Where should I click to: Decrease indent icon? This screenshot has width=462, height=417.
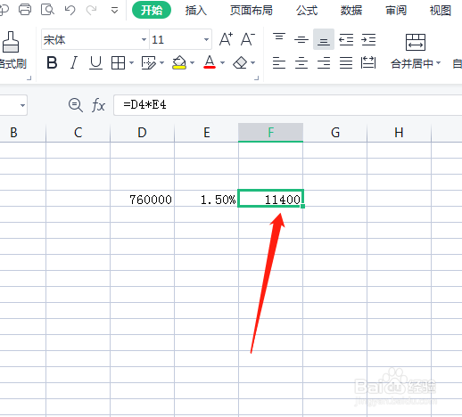(346, 39)
